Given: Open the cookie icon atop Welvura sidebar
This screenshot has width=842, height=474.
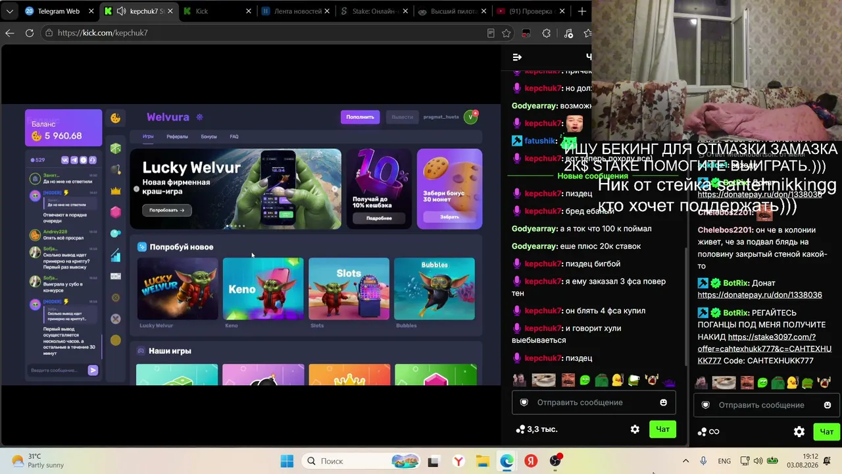Looking at the screenshot, I should 116,118.
